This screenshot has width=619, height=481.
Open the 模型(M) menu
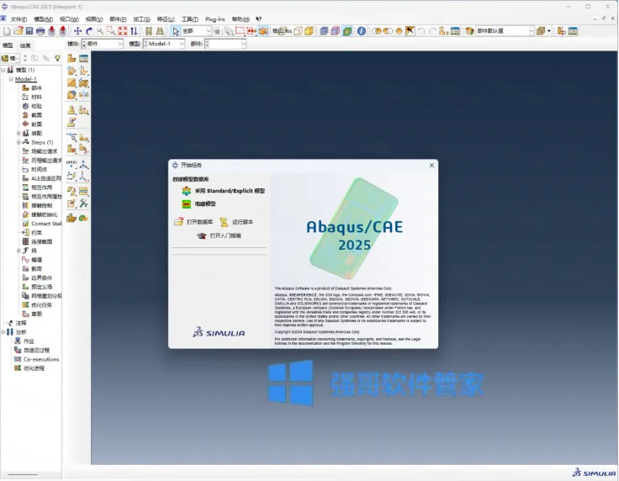point(44,19)
